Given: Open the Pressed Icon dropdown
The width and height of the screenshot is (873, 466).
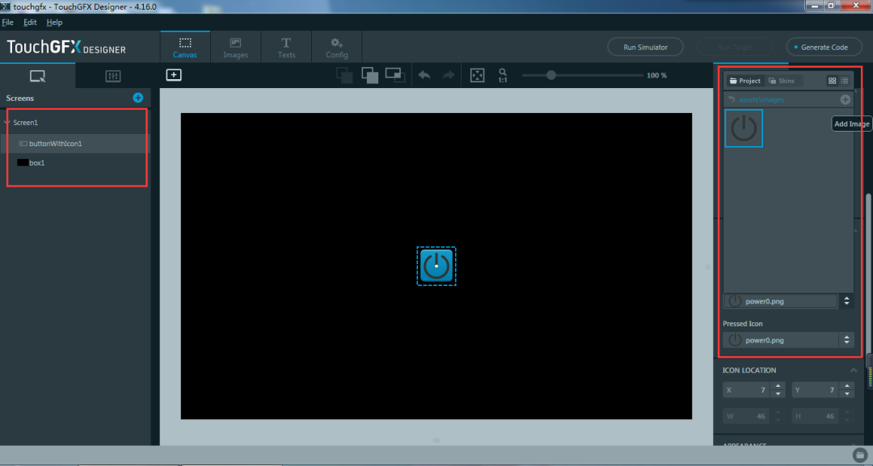Looking at the screenshot, I should tap(846, 339).
